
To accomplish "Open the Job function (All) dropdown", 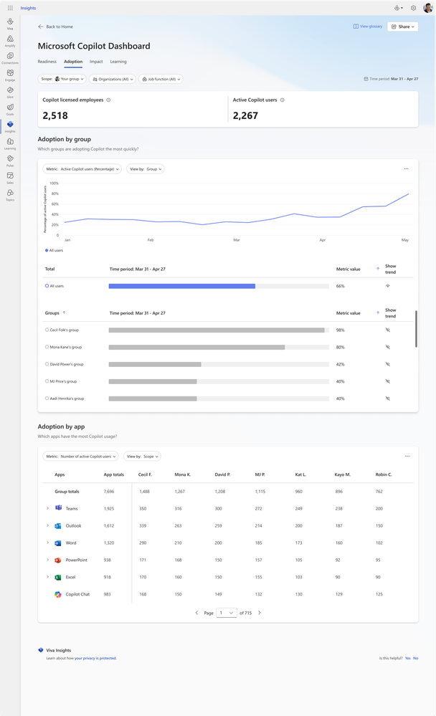I will pyautogui.click(x=161, y=79).
